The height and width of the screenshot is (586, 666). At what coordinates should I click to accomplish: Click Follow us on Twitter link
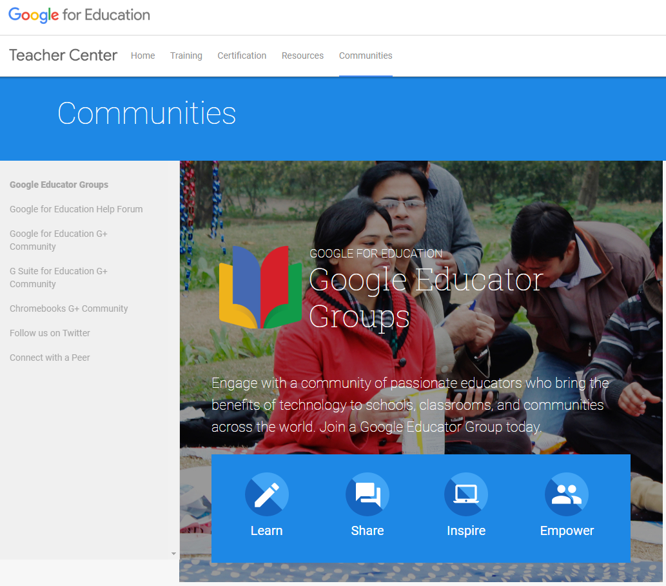tap(50, 333)
